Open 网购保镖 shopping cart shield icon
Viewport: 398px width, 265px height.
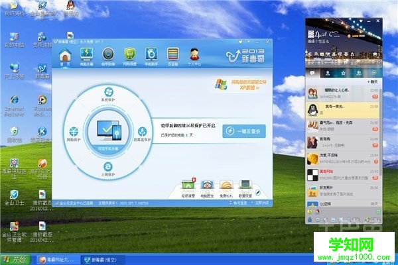click(130, 57)
